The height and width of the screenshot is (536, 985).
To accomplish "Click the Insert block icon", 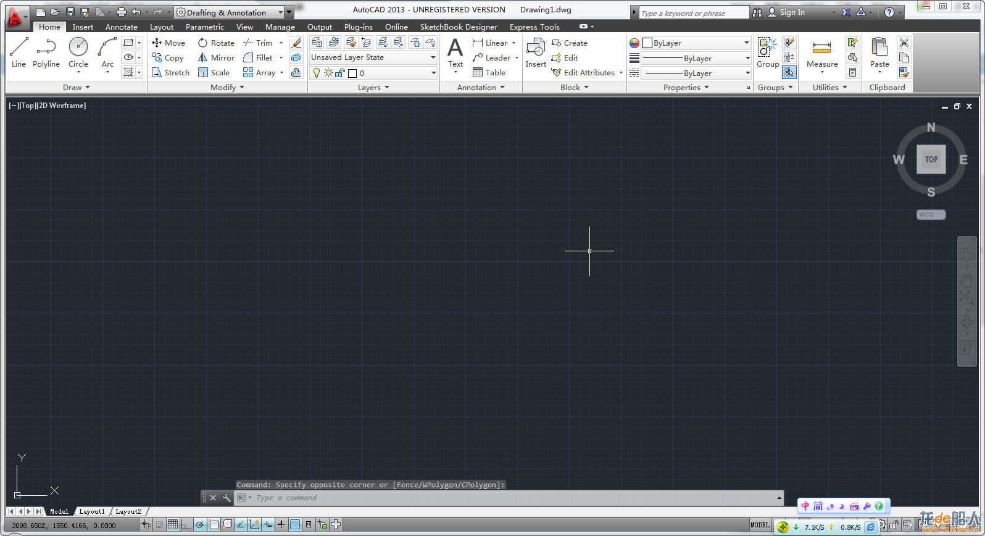I will [536, 52].
